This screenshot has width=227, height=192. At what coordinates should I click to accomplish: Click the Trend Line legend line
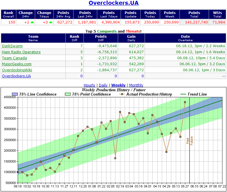click(183, 94)
